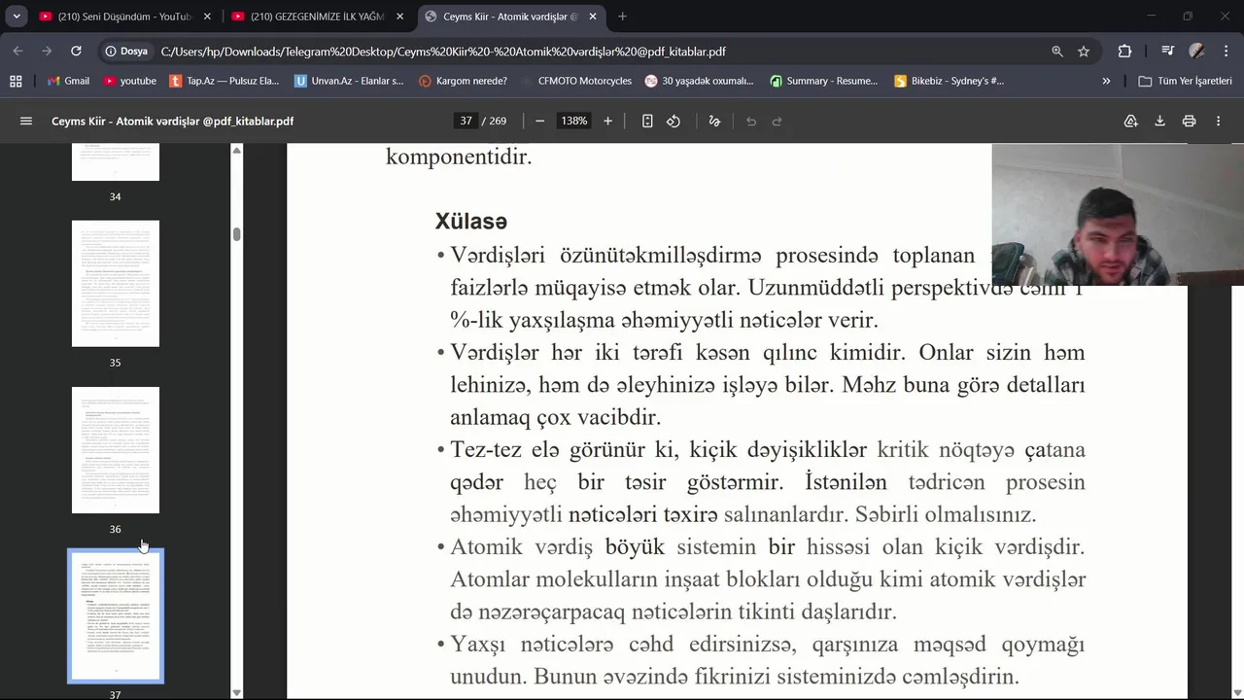Select the page 34 thumbnail
The image size is (1244, 700).
116,161
